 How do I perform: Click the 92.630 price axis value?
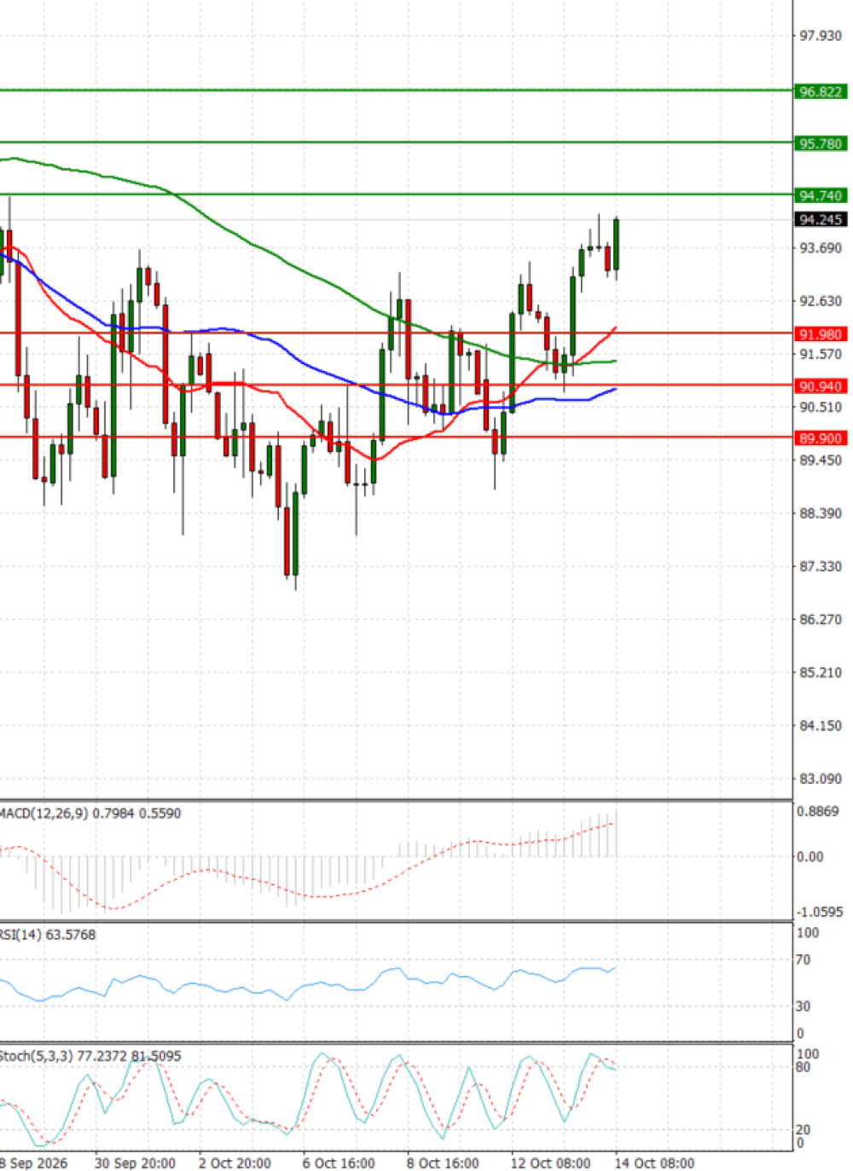coord(820,301)
